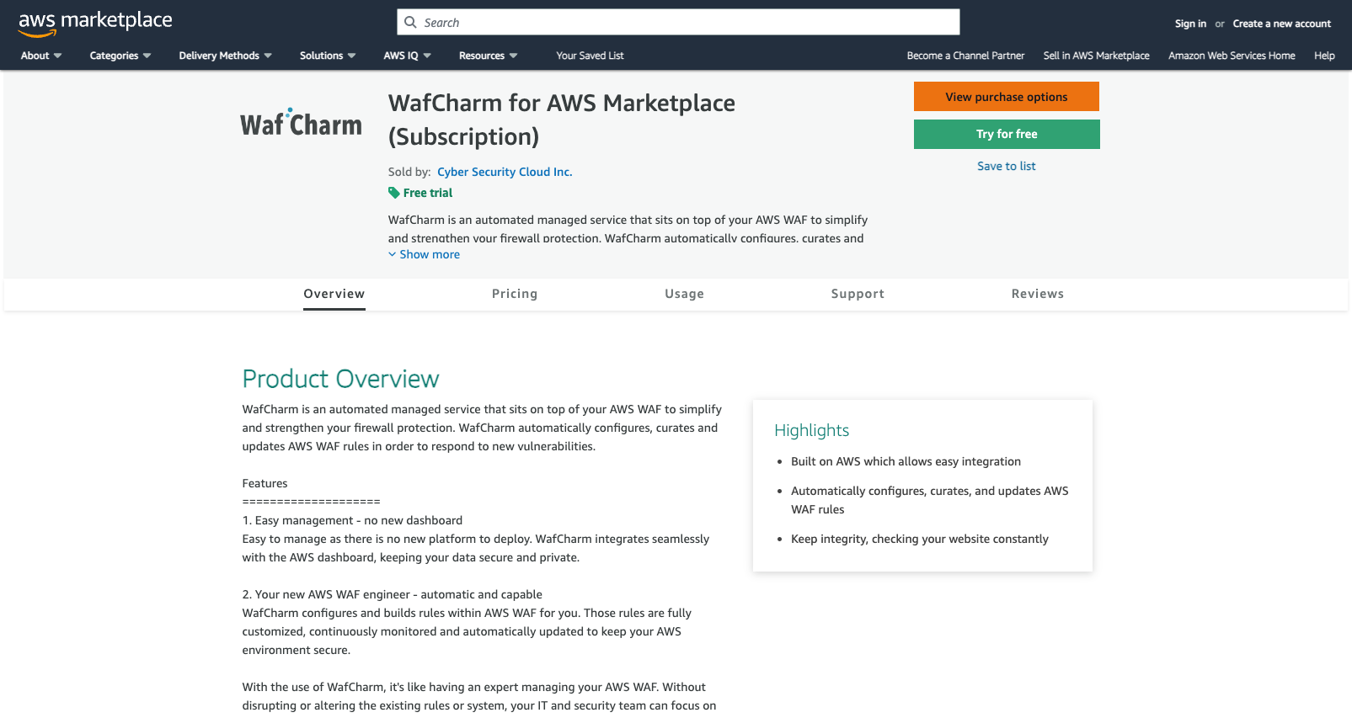Image resolution: width=1352 pixels, height=718 pixels.
Task: Click '2. Your new AWS WAF engineer' line
Action: tap(393, 594)
